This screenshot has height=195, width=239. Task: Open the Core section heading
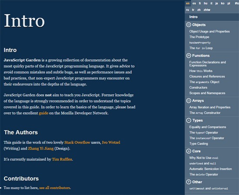click(196, 151)
